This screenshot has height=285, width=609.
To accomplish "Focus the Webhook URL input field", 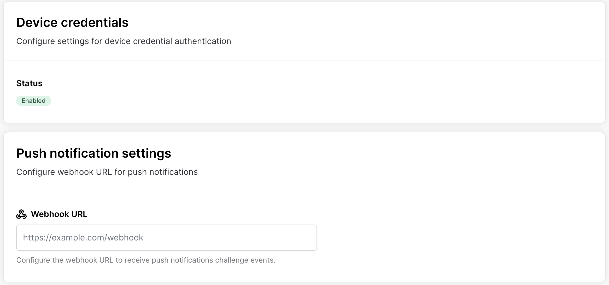I will tap(166, 238).
